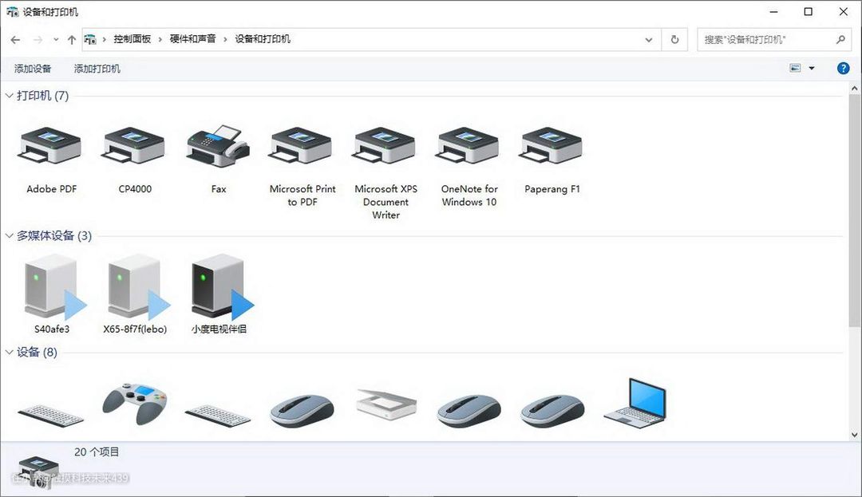Click the Fax device icon
The width and height of the screenshot is (862, 497).
click(x=218, y=147)
